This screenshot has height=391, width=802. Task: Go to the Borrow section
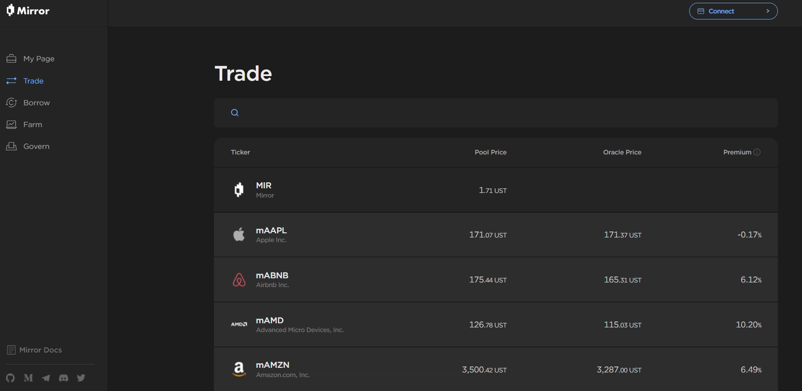(x=36, y=103)
